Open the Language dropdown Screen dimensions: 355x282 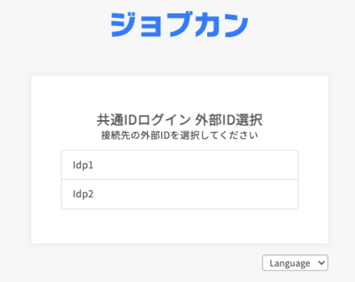coord(295,263)
